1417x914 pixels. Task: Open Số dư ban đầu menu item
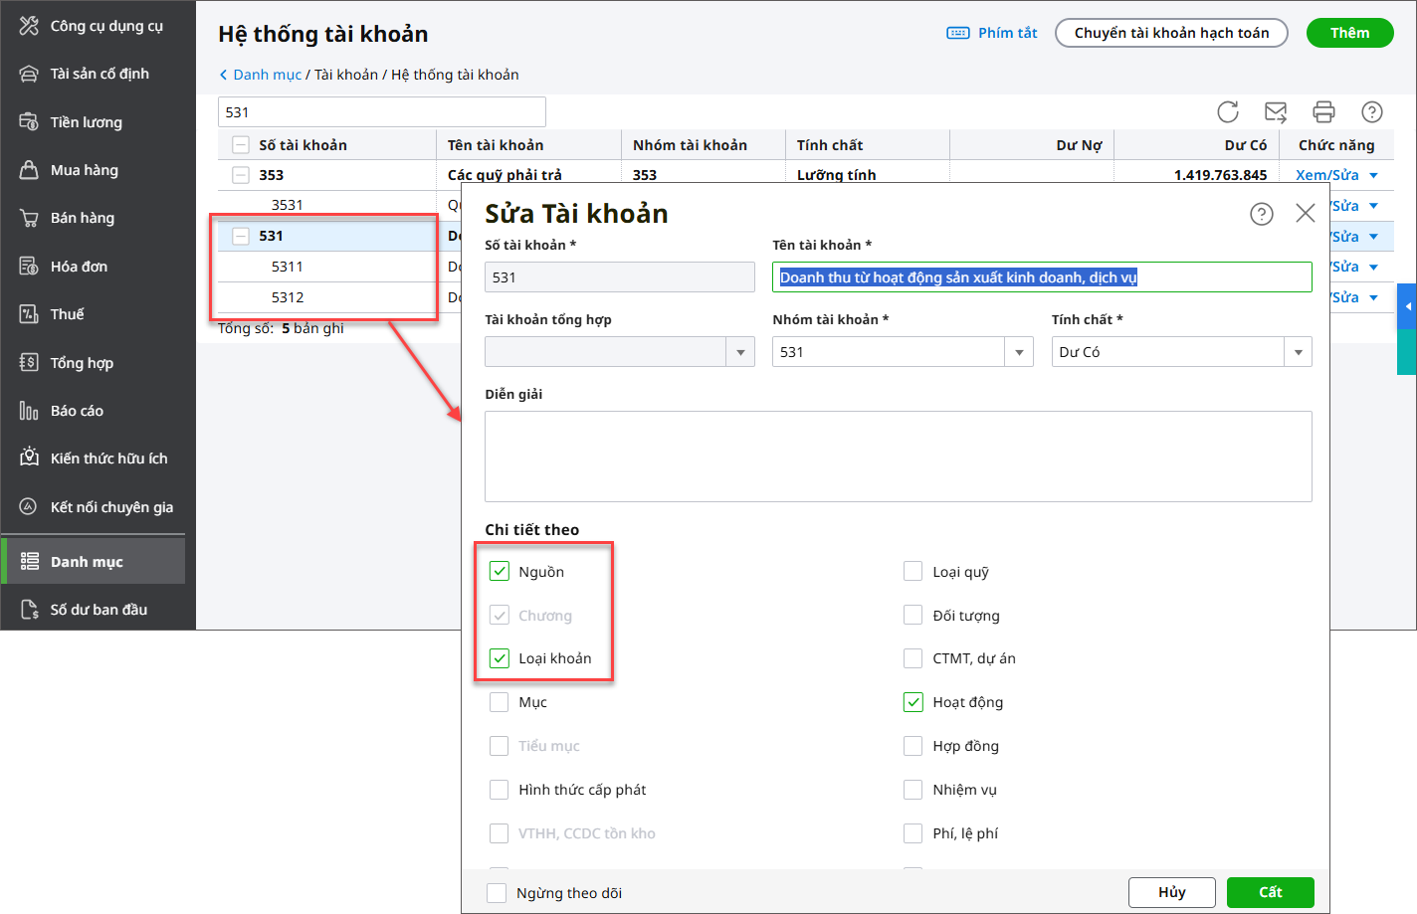[99, 610]
